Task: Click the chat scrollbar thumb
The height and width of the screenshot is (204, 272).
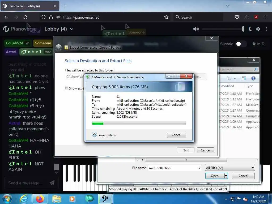Action: coord(56,167)
